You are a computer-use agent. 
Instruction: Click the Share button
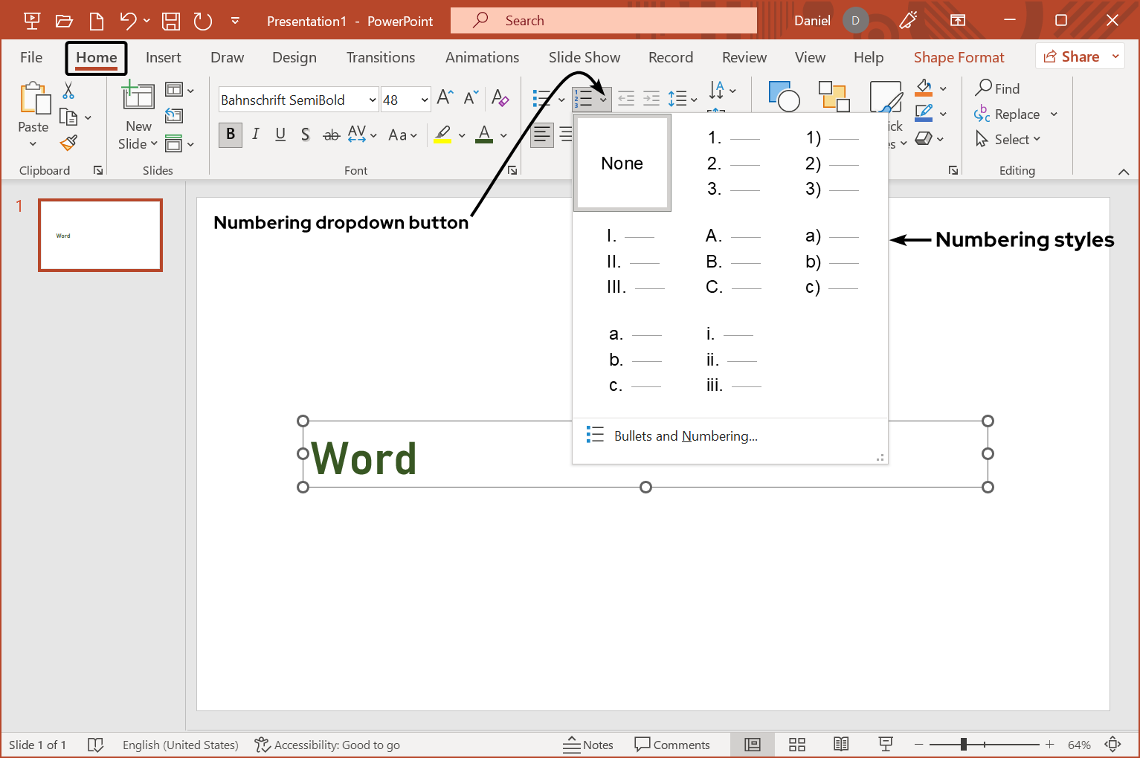1071,56
